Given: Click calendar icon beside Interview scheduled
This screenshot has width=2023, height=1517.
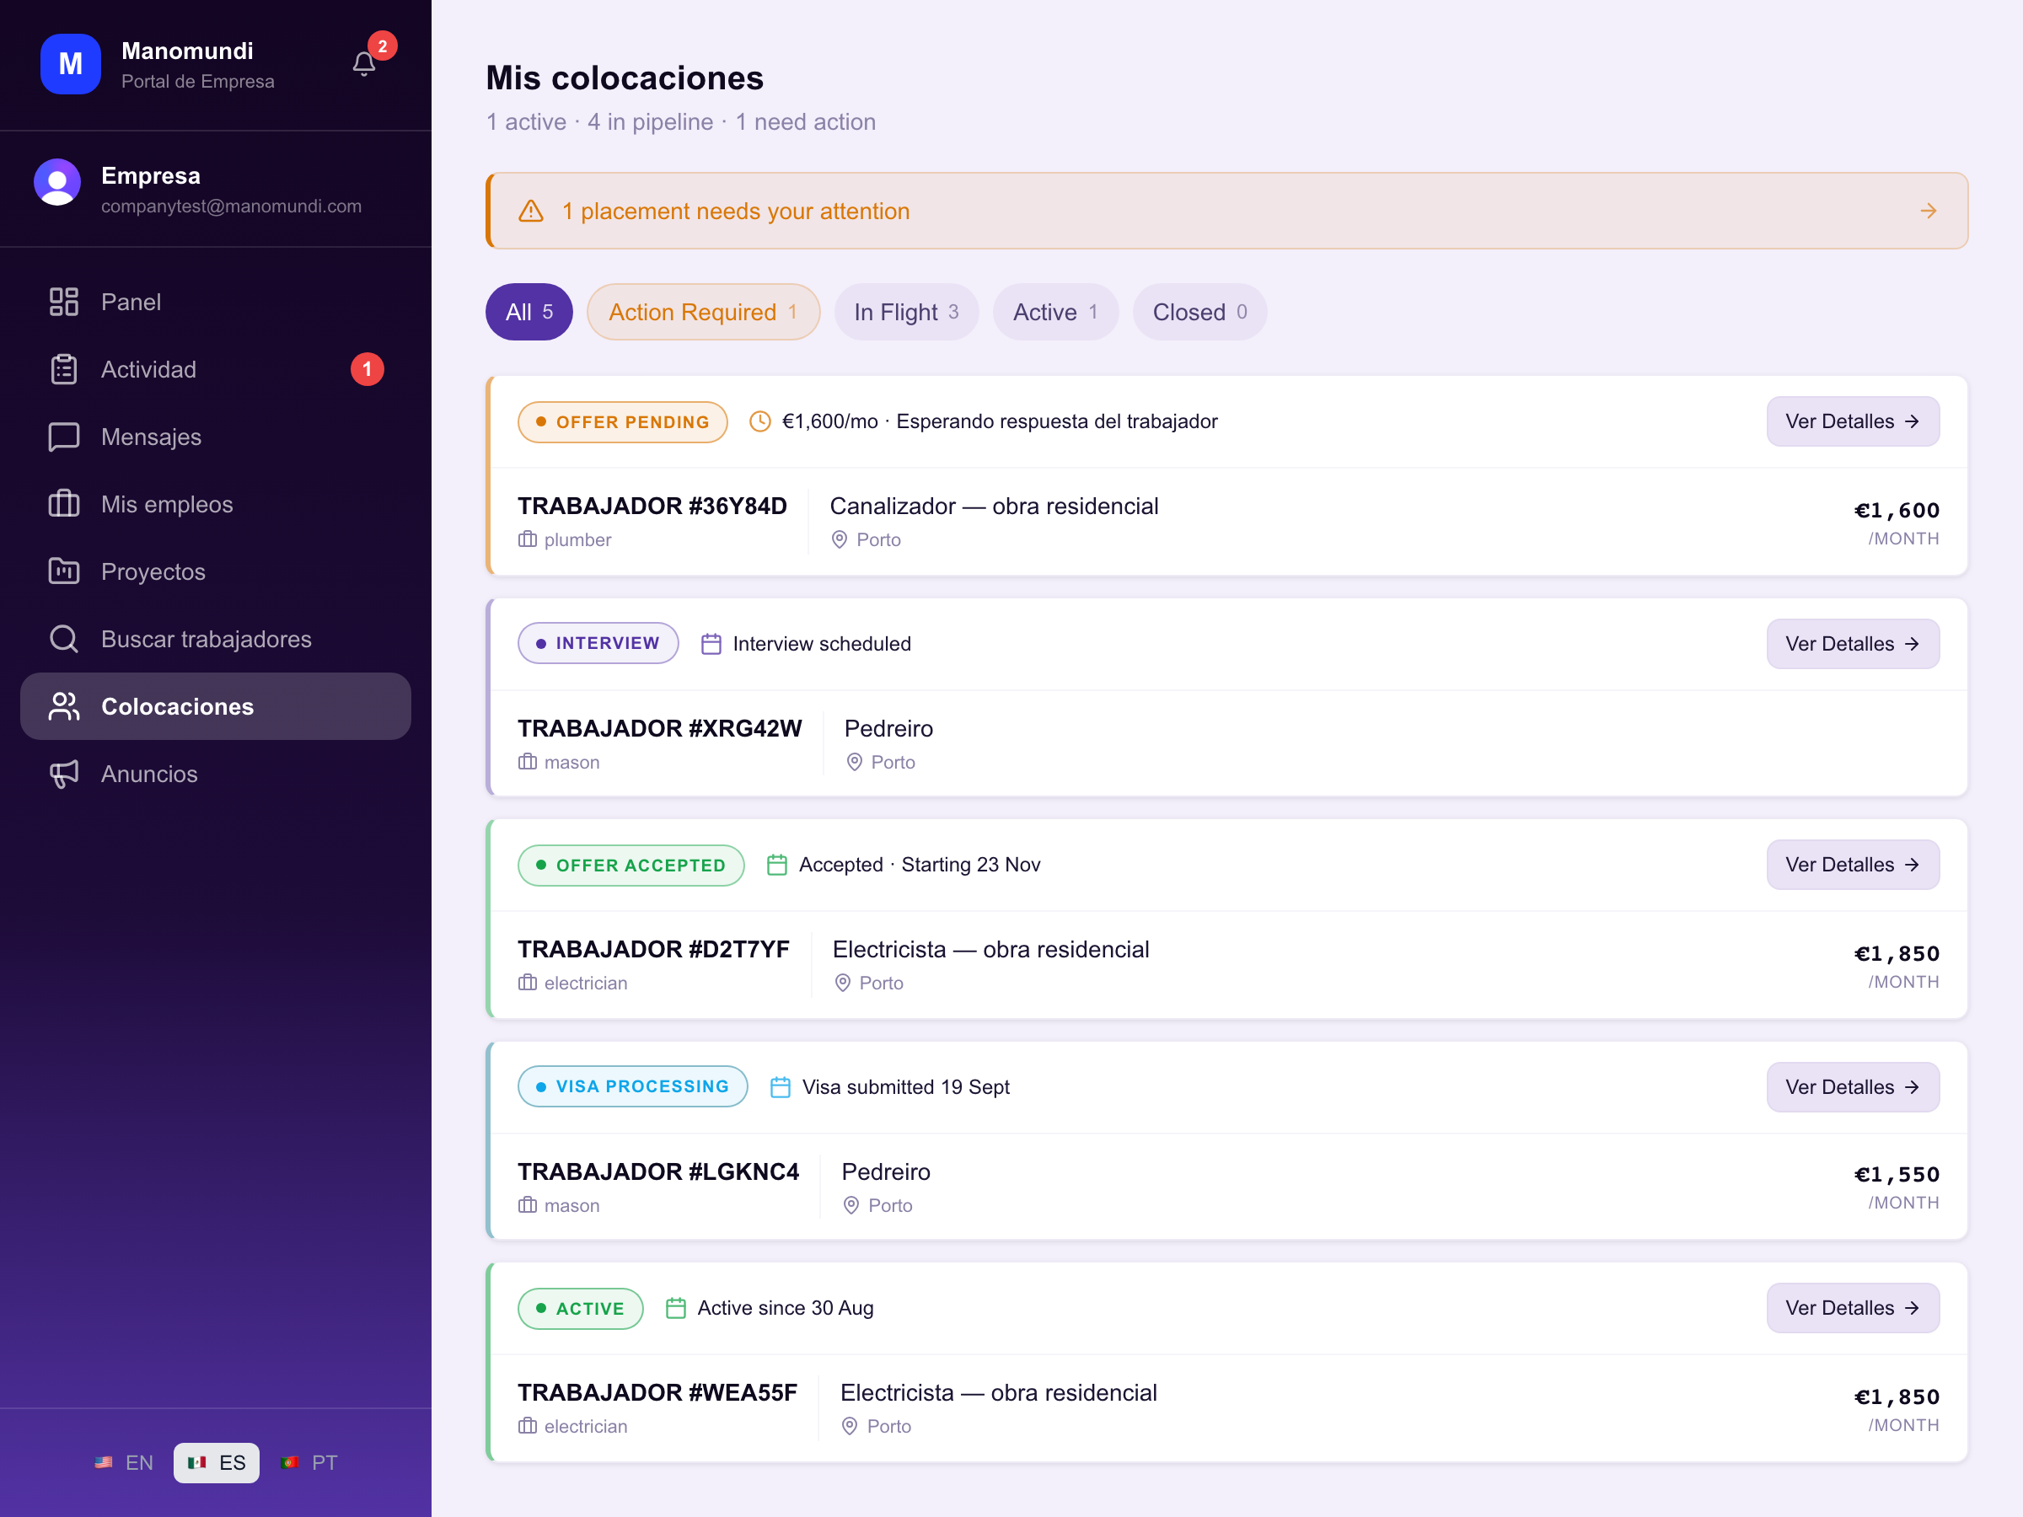Looking at the screenshot, I should 711,644.
